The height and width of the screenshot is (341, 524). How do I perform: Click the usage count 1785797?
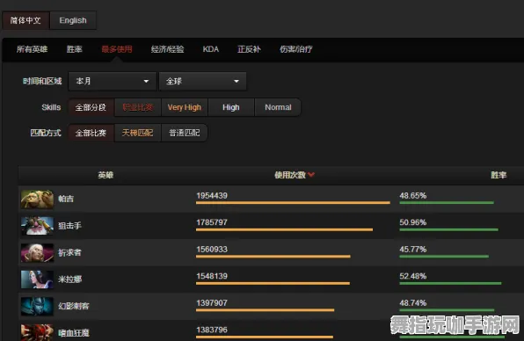coord(212,222)
